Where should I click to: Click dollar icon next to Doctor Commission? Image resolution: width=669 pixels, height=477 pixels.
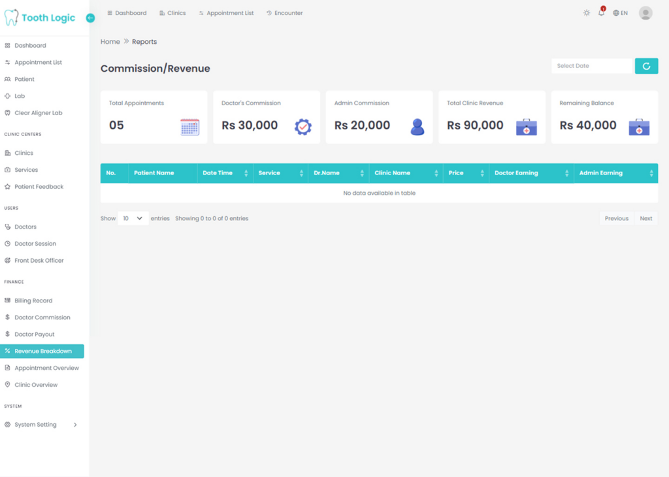click(x=7, y=317)
